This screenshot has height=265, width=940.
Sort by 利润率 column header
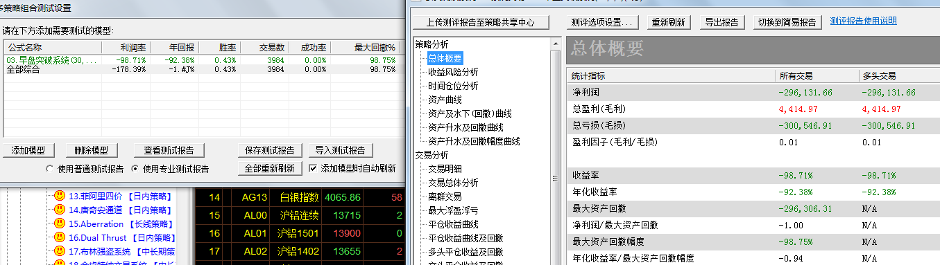coord(126,48)
